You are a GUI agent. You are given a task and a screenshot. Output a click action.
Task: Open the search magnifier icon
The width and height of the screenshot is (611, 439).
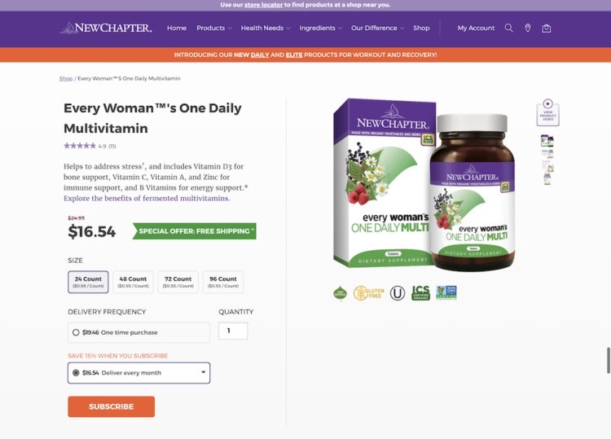pos(508,28)
